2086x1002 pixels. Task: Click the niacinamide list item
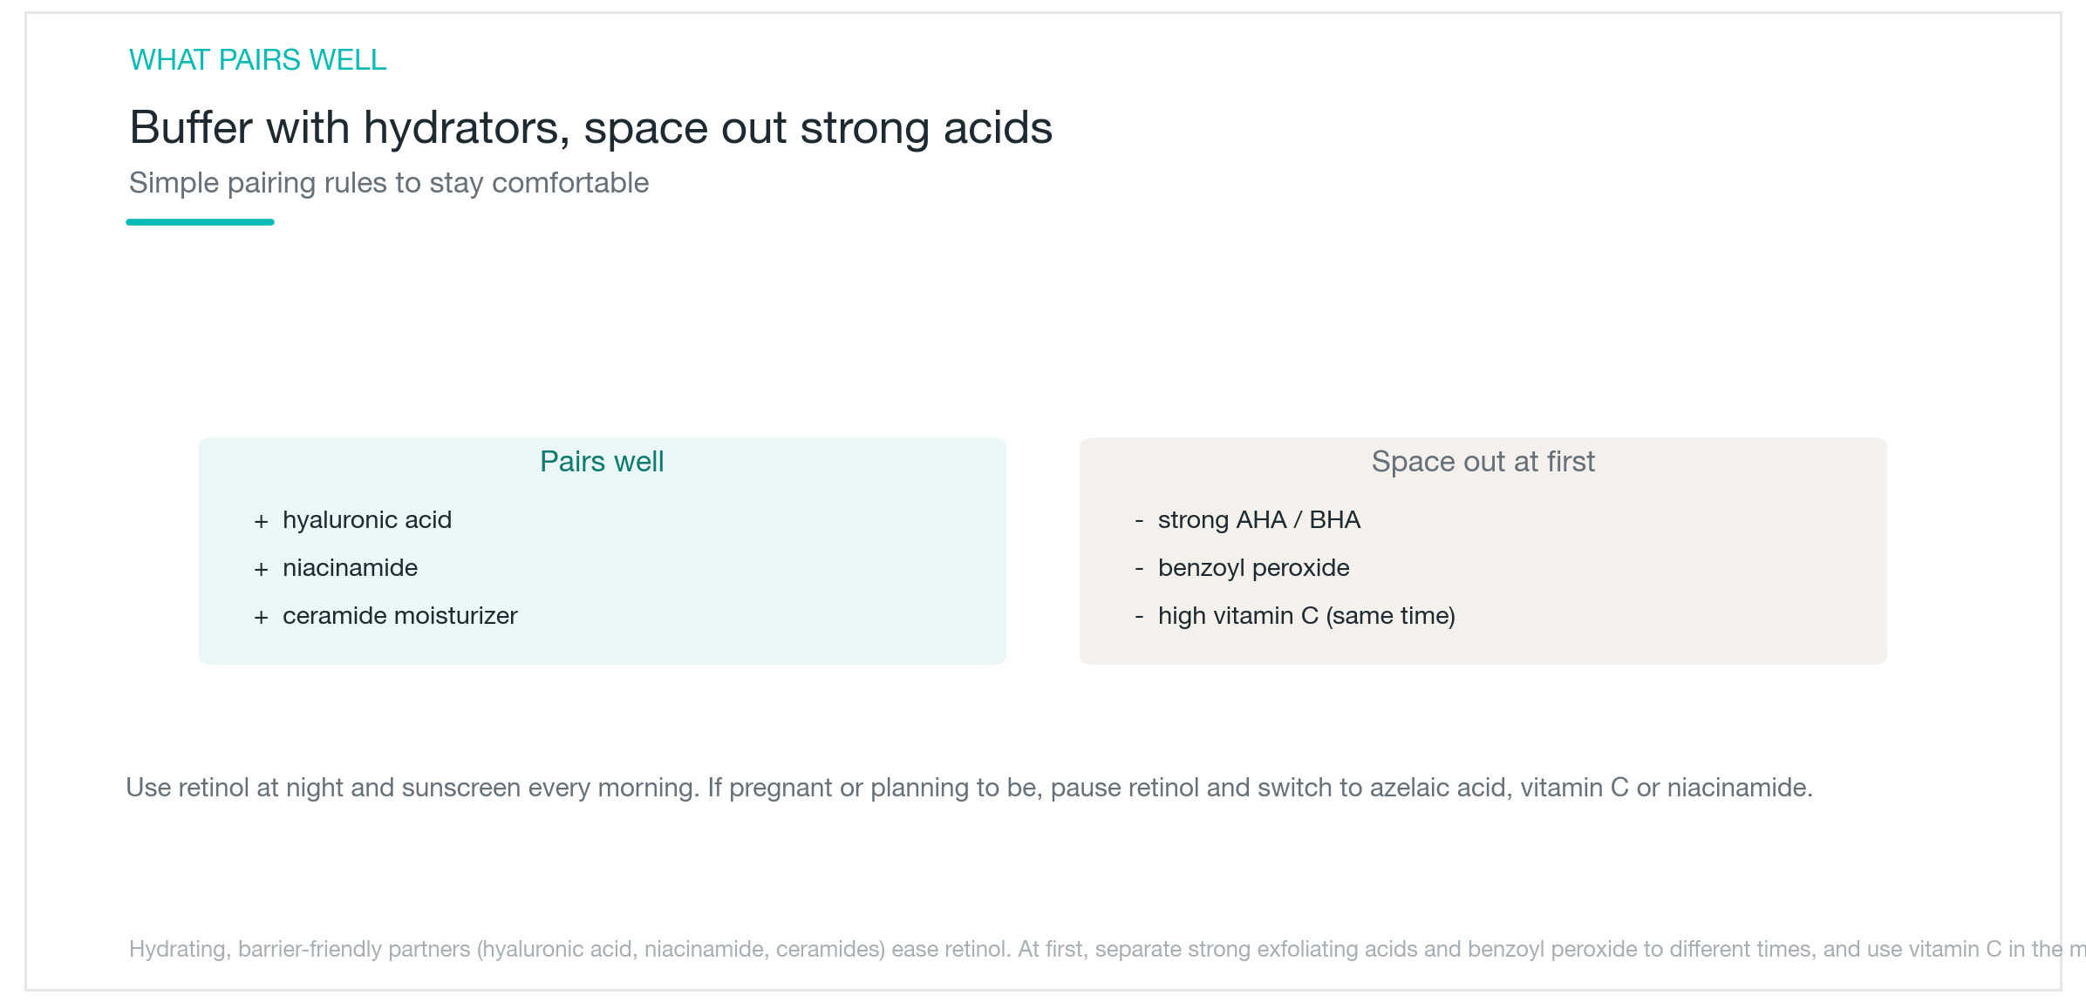tap(350, 568)
